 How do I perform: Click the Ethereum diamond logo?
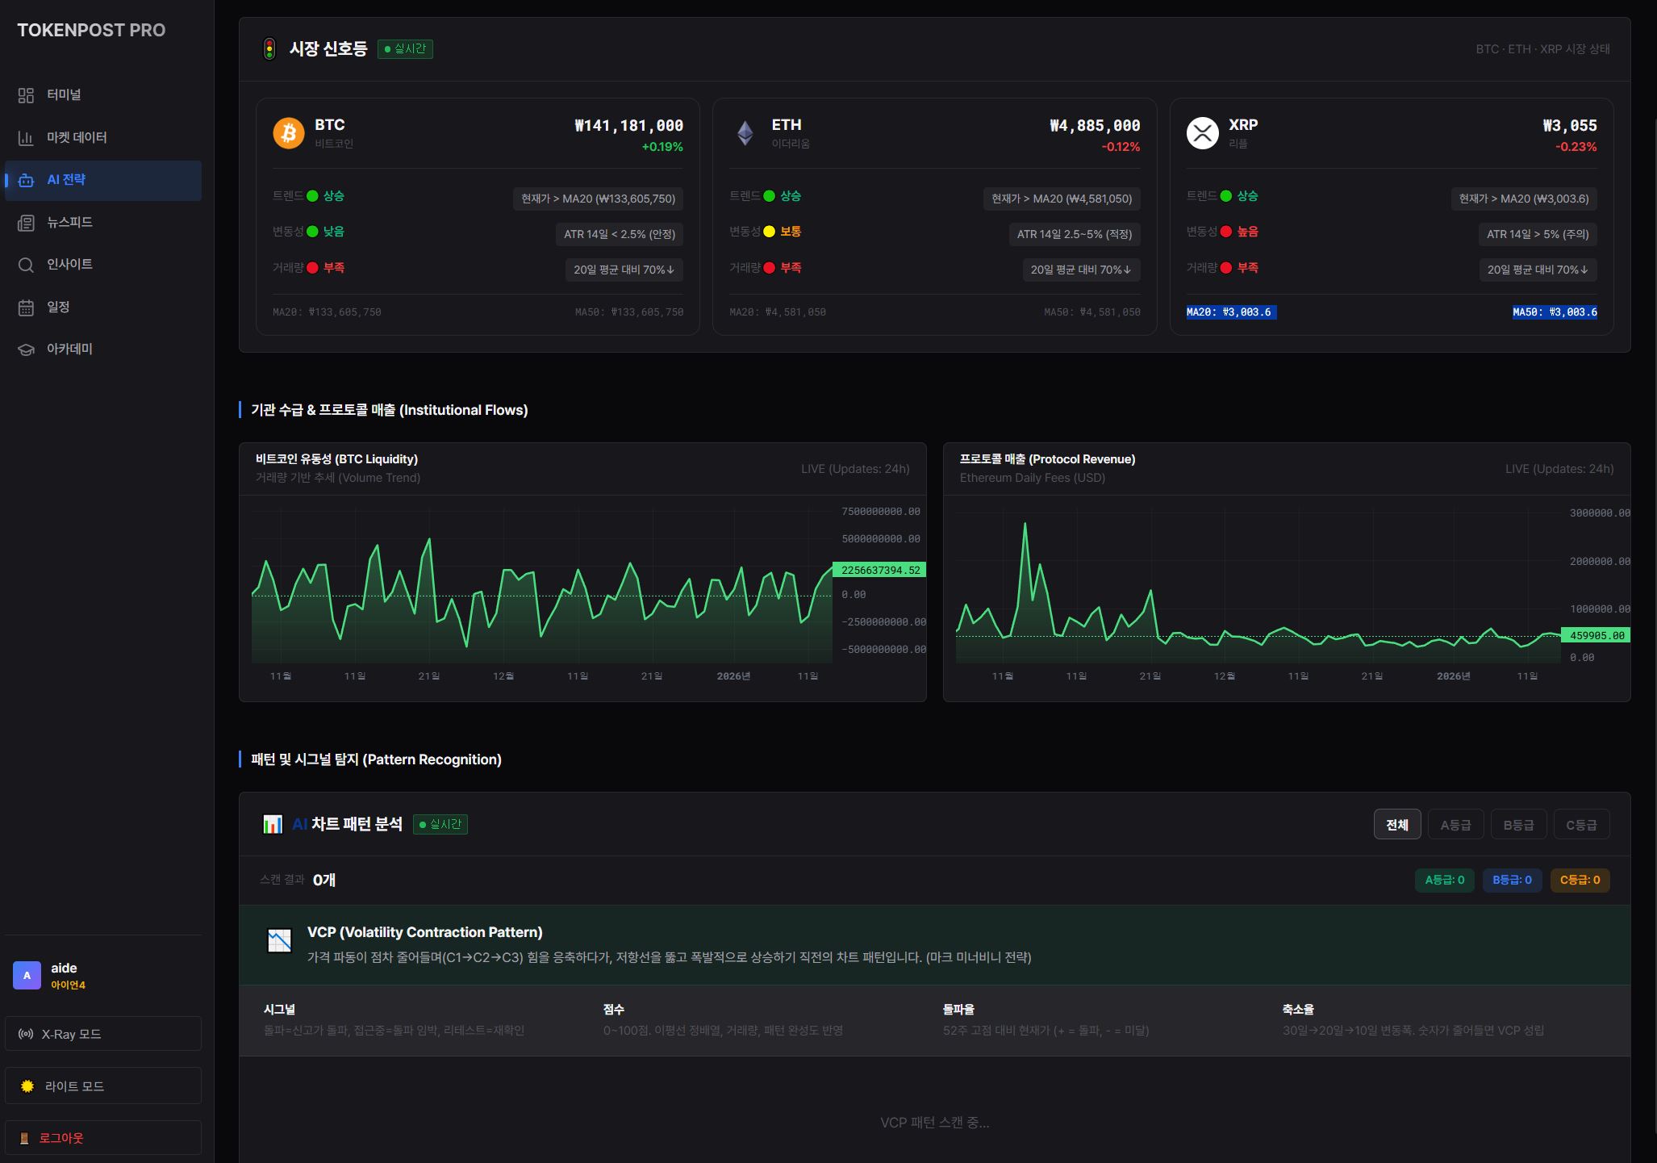click(745, 133)
